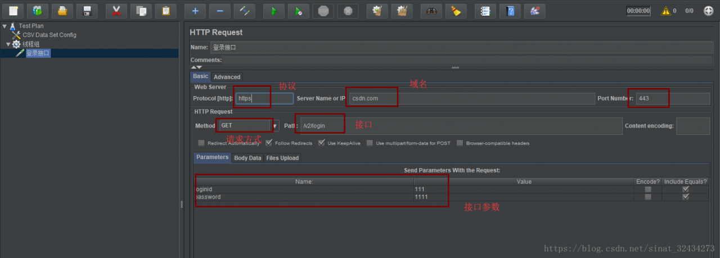The width and height of the screenshot is (720, 258).
Task: Click the Open file toolbar icon
Action: (x=62, y=11)
